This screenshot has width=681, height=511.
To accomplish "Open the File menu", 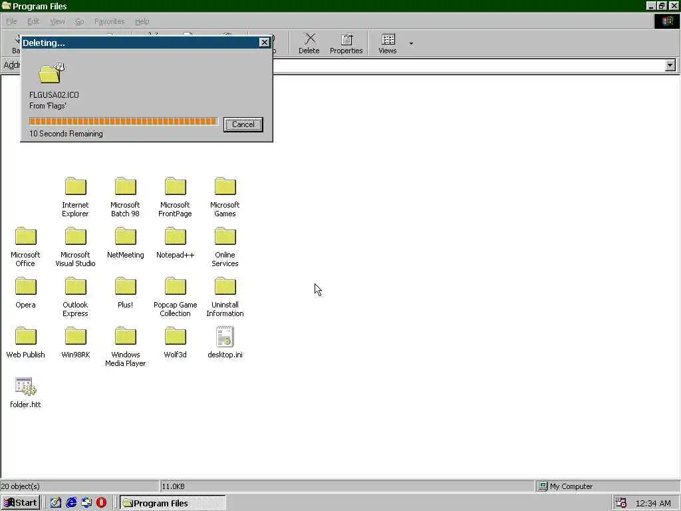I will pos(11,21).
